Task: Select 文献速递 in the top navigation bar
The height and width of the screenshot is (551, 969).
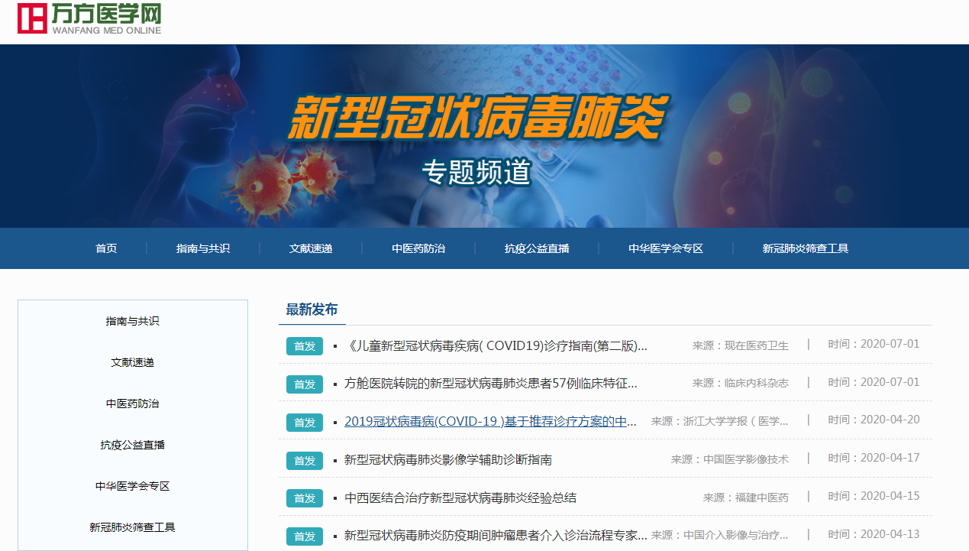Action: pos(311,248)
